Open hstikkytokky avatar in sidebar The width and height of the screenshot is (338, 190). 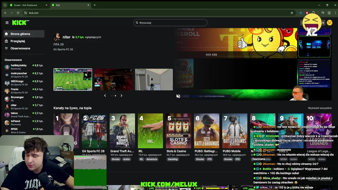point(7,67)
